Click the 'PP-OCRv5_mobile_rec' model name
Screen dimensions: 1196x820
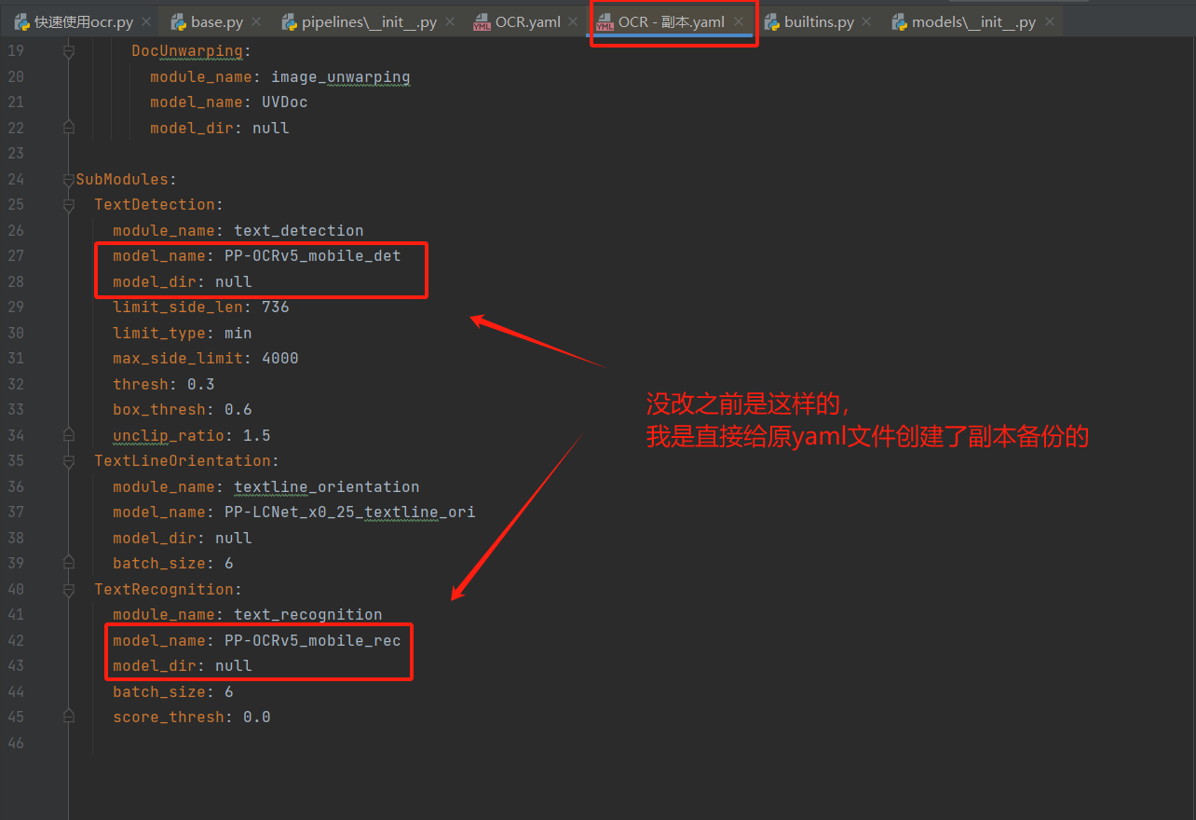click(x=312, y=640)
